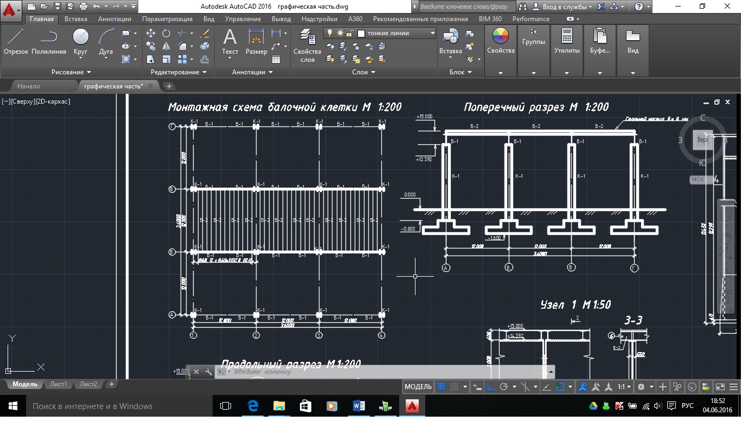Toggle 2D object snap in status bar
Image resolution: width=742 pixels, height=421 pixels.
(x=560, y=387)
